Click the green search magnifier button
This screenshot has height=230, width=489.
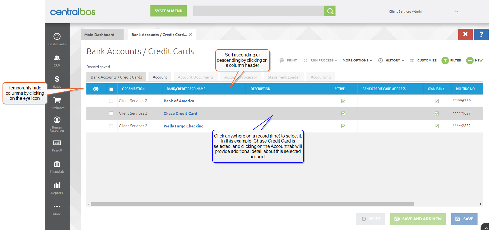click(x=330, y=11)
